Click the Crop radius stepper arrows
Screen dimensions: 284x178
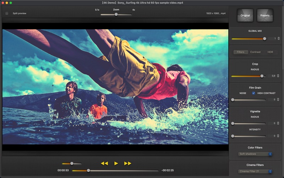pyautogui.click(x=278, y=76)
